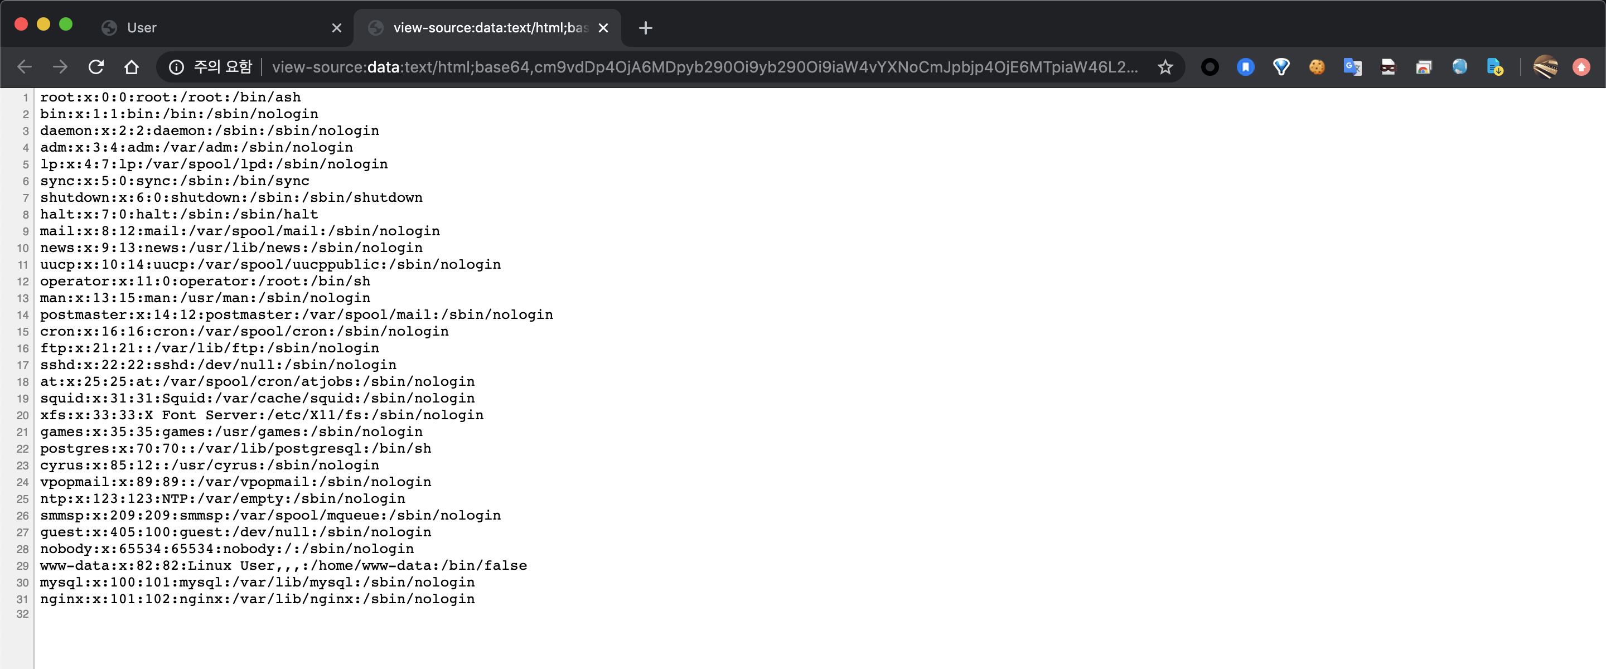The height and width of the screenshot is (669, 1606).
Task: Click the blue globe extension icon
Action: (x=1459, y=67)
